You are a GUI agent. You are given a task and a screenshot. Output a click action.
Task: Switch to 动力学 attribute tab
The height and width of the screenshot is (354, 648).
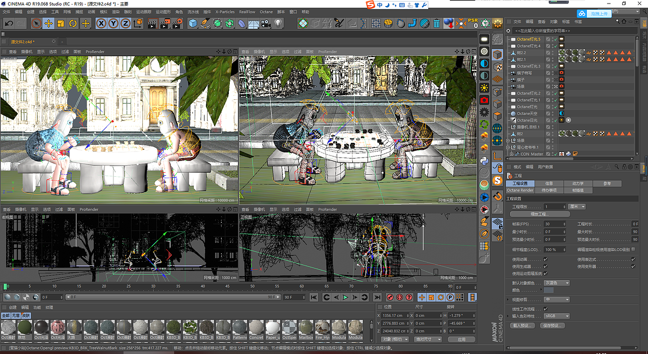(x=578, y=183)
